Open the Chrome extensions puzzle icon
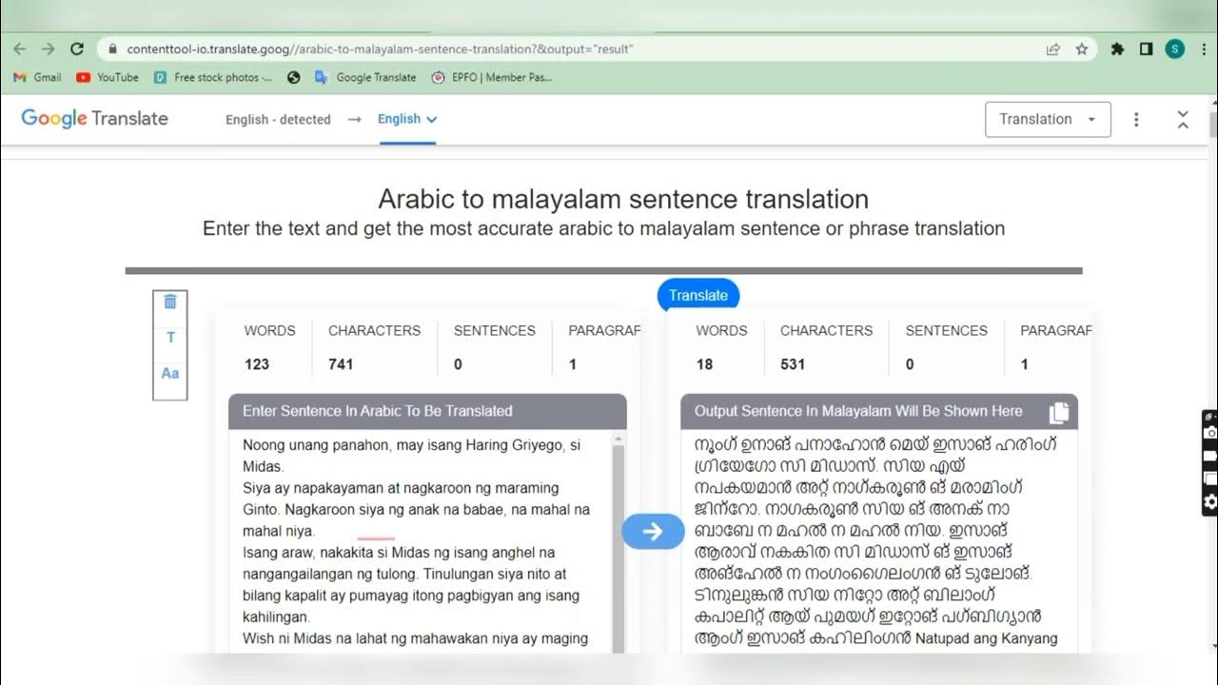This screenshot has height=685, width=1218. [1117, 49]
